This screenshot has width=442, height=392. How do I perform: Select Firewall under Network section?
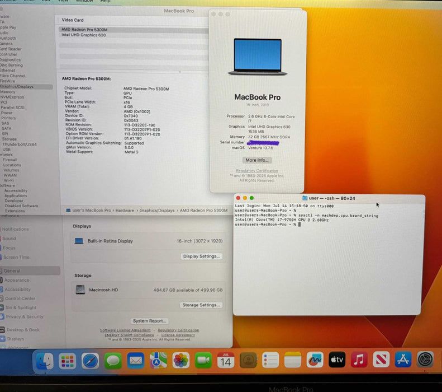pos(10,160)
